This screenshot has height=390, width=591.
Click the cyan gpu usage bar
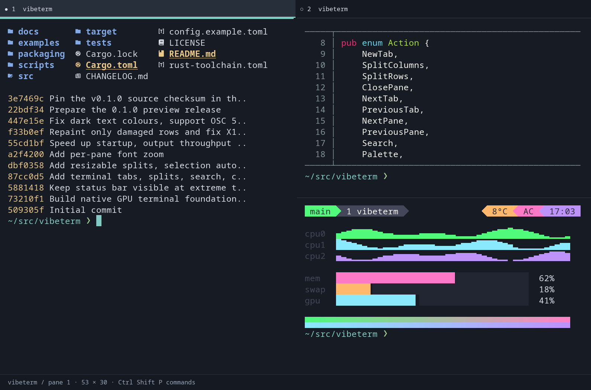pyautogui.click(x=376, y=300)
